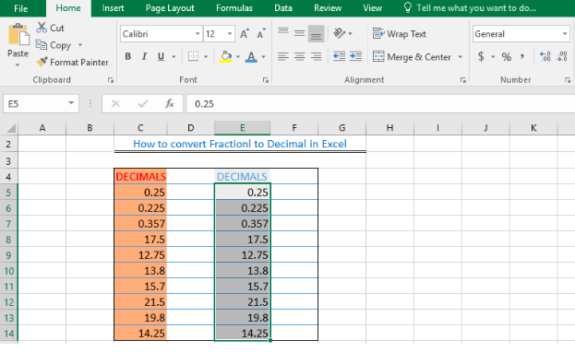Select column H header
The width and height of the screenshot is (575, 352).
389,128
